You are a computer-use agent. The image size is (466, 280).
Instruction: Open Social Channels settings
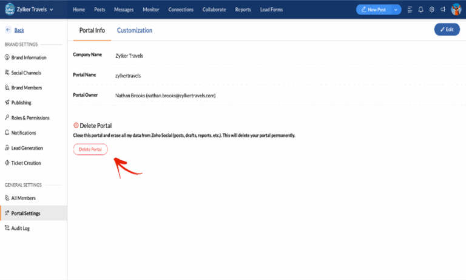(26, 73)
